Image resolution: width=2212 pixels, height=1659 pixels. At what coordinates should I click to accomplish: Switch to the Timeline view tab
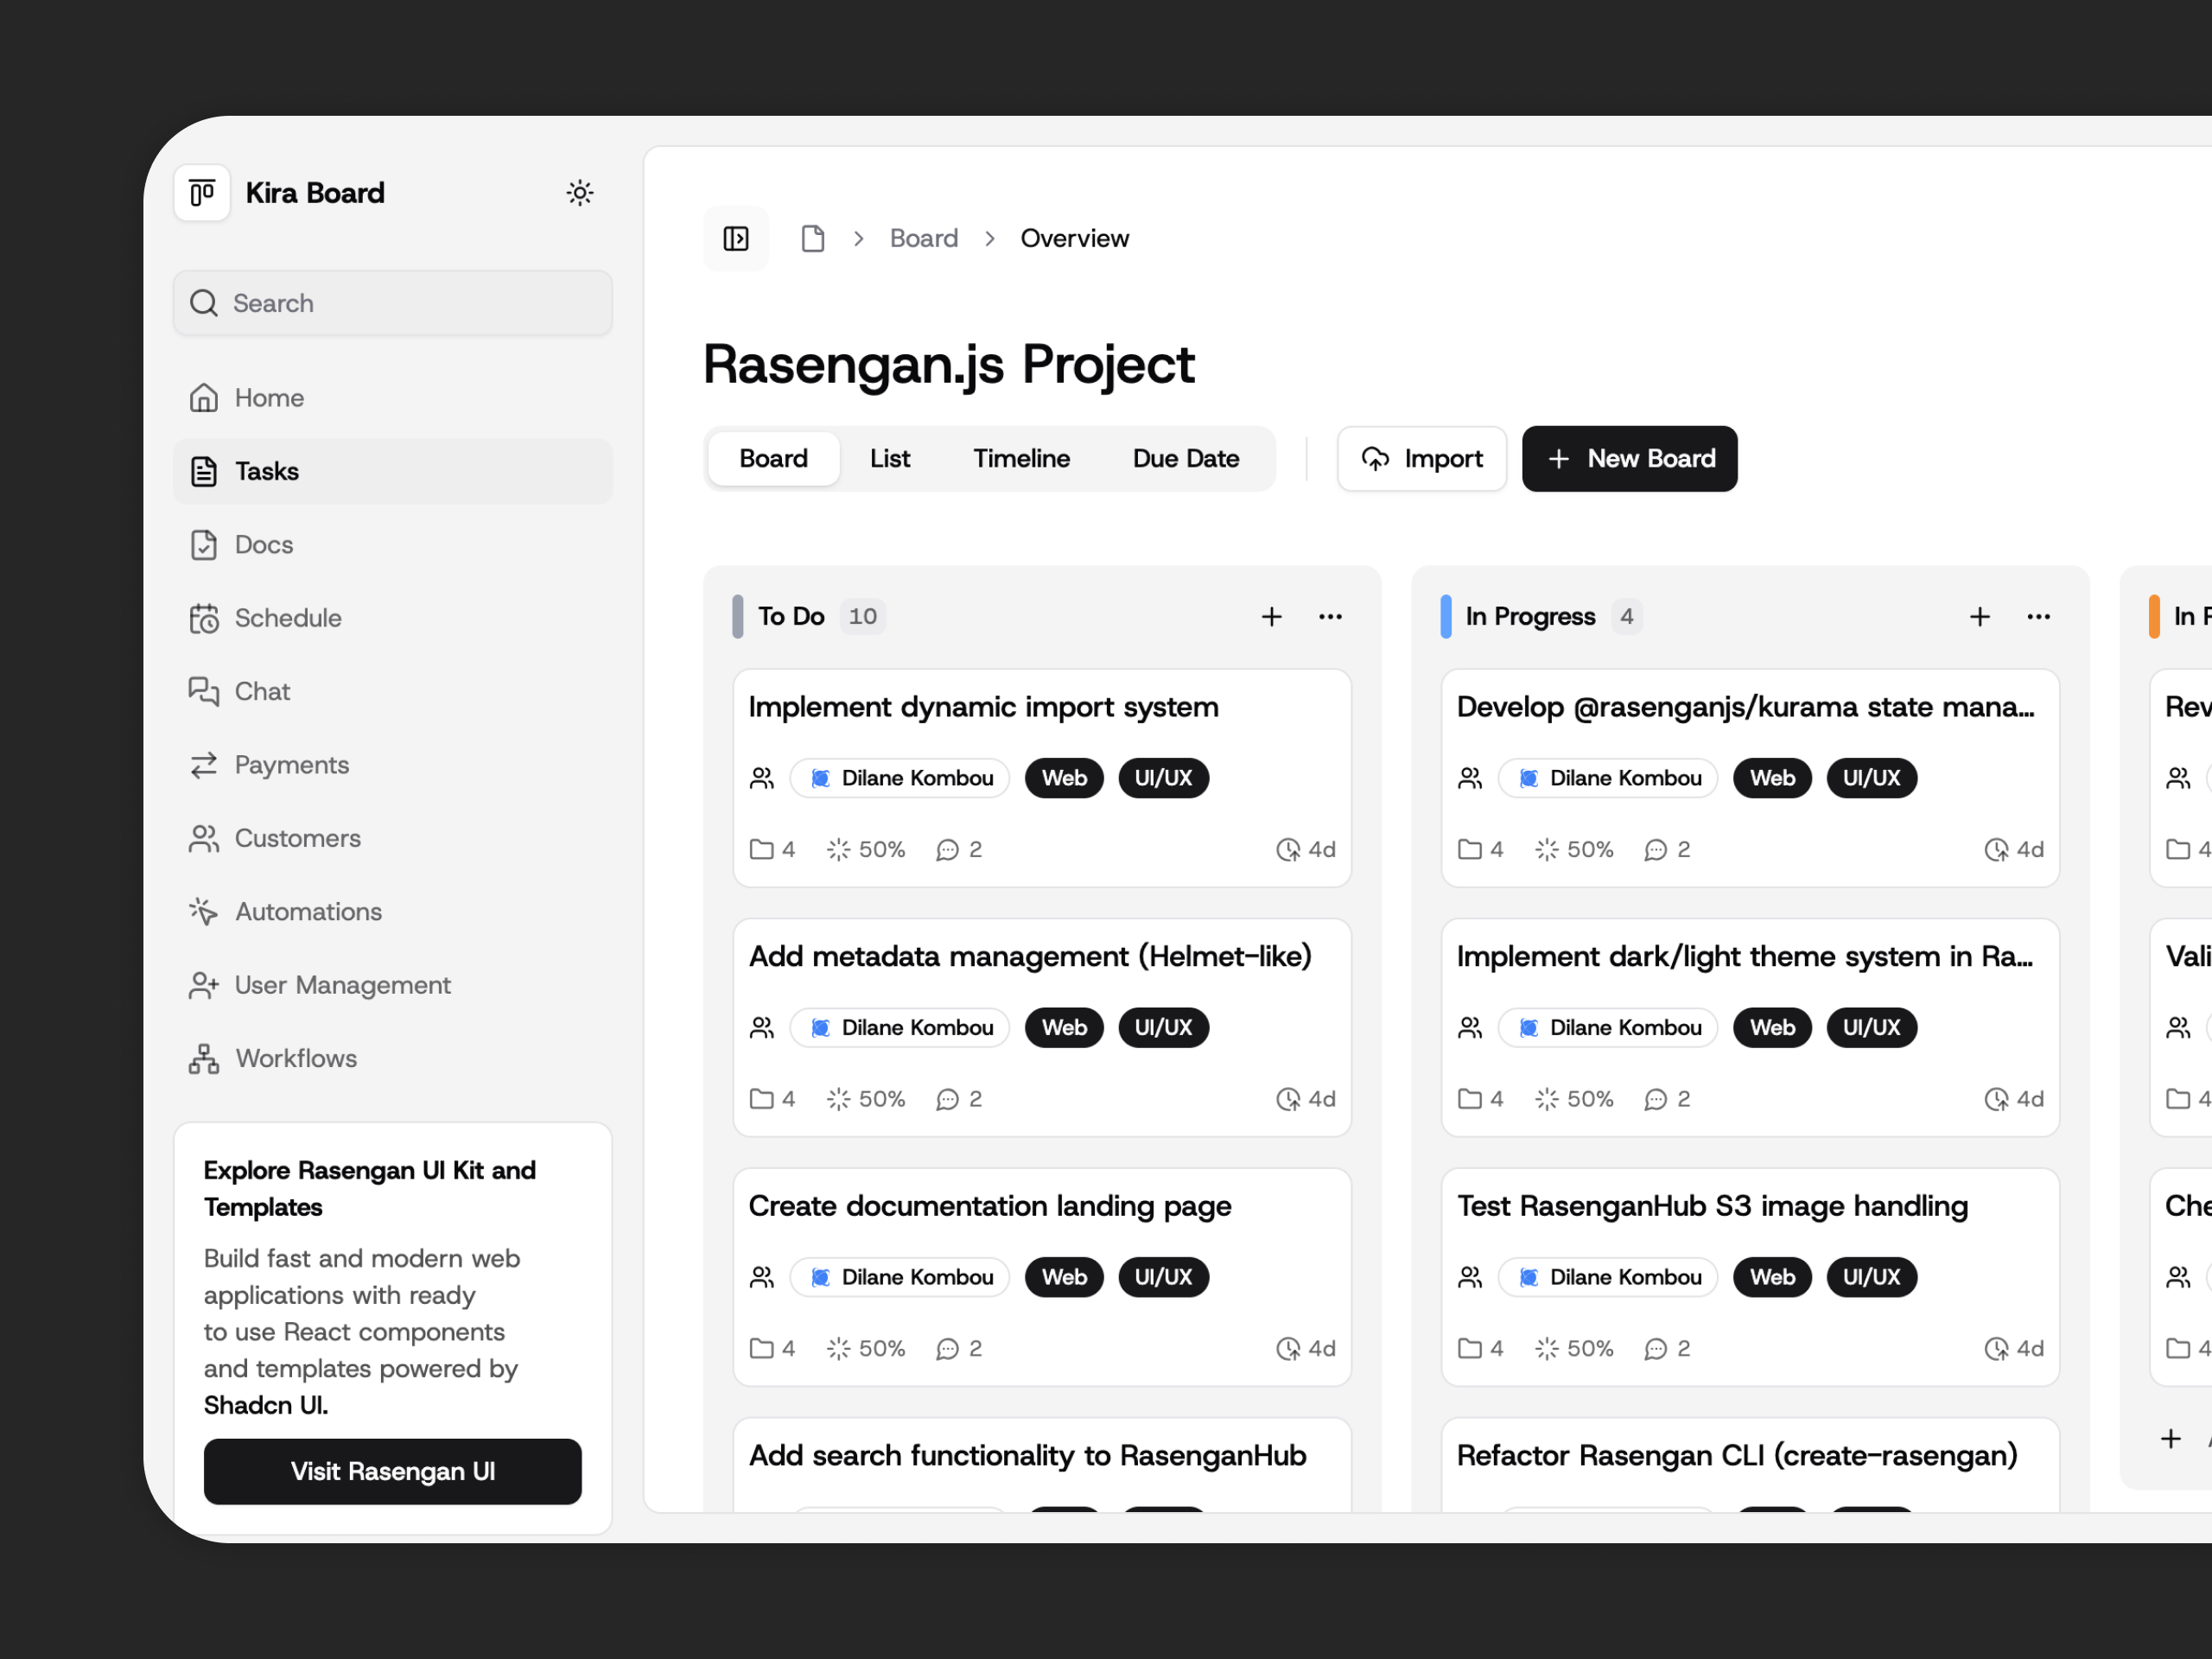1021,458
